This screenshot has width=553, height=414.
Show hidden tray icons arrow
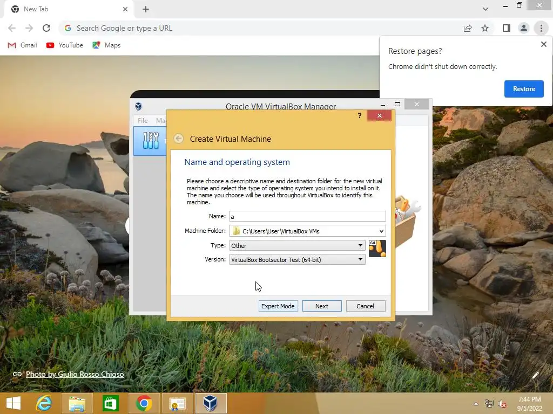(476, 404)
